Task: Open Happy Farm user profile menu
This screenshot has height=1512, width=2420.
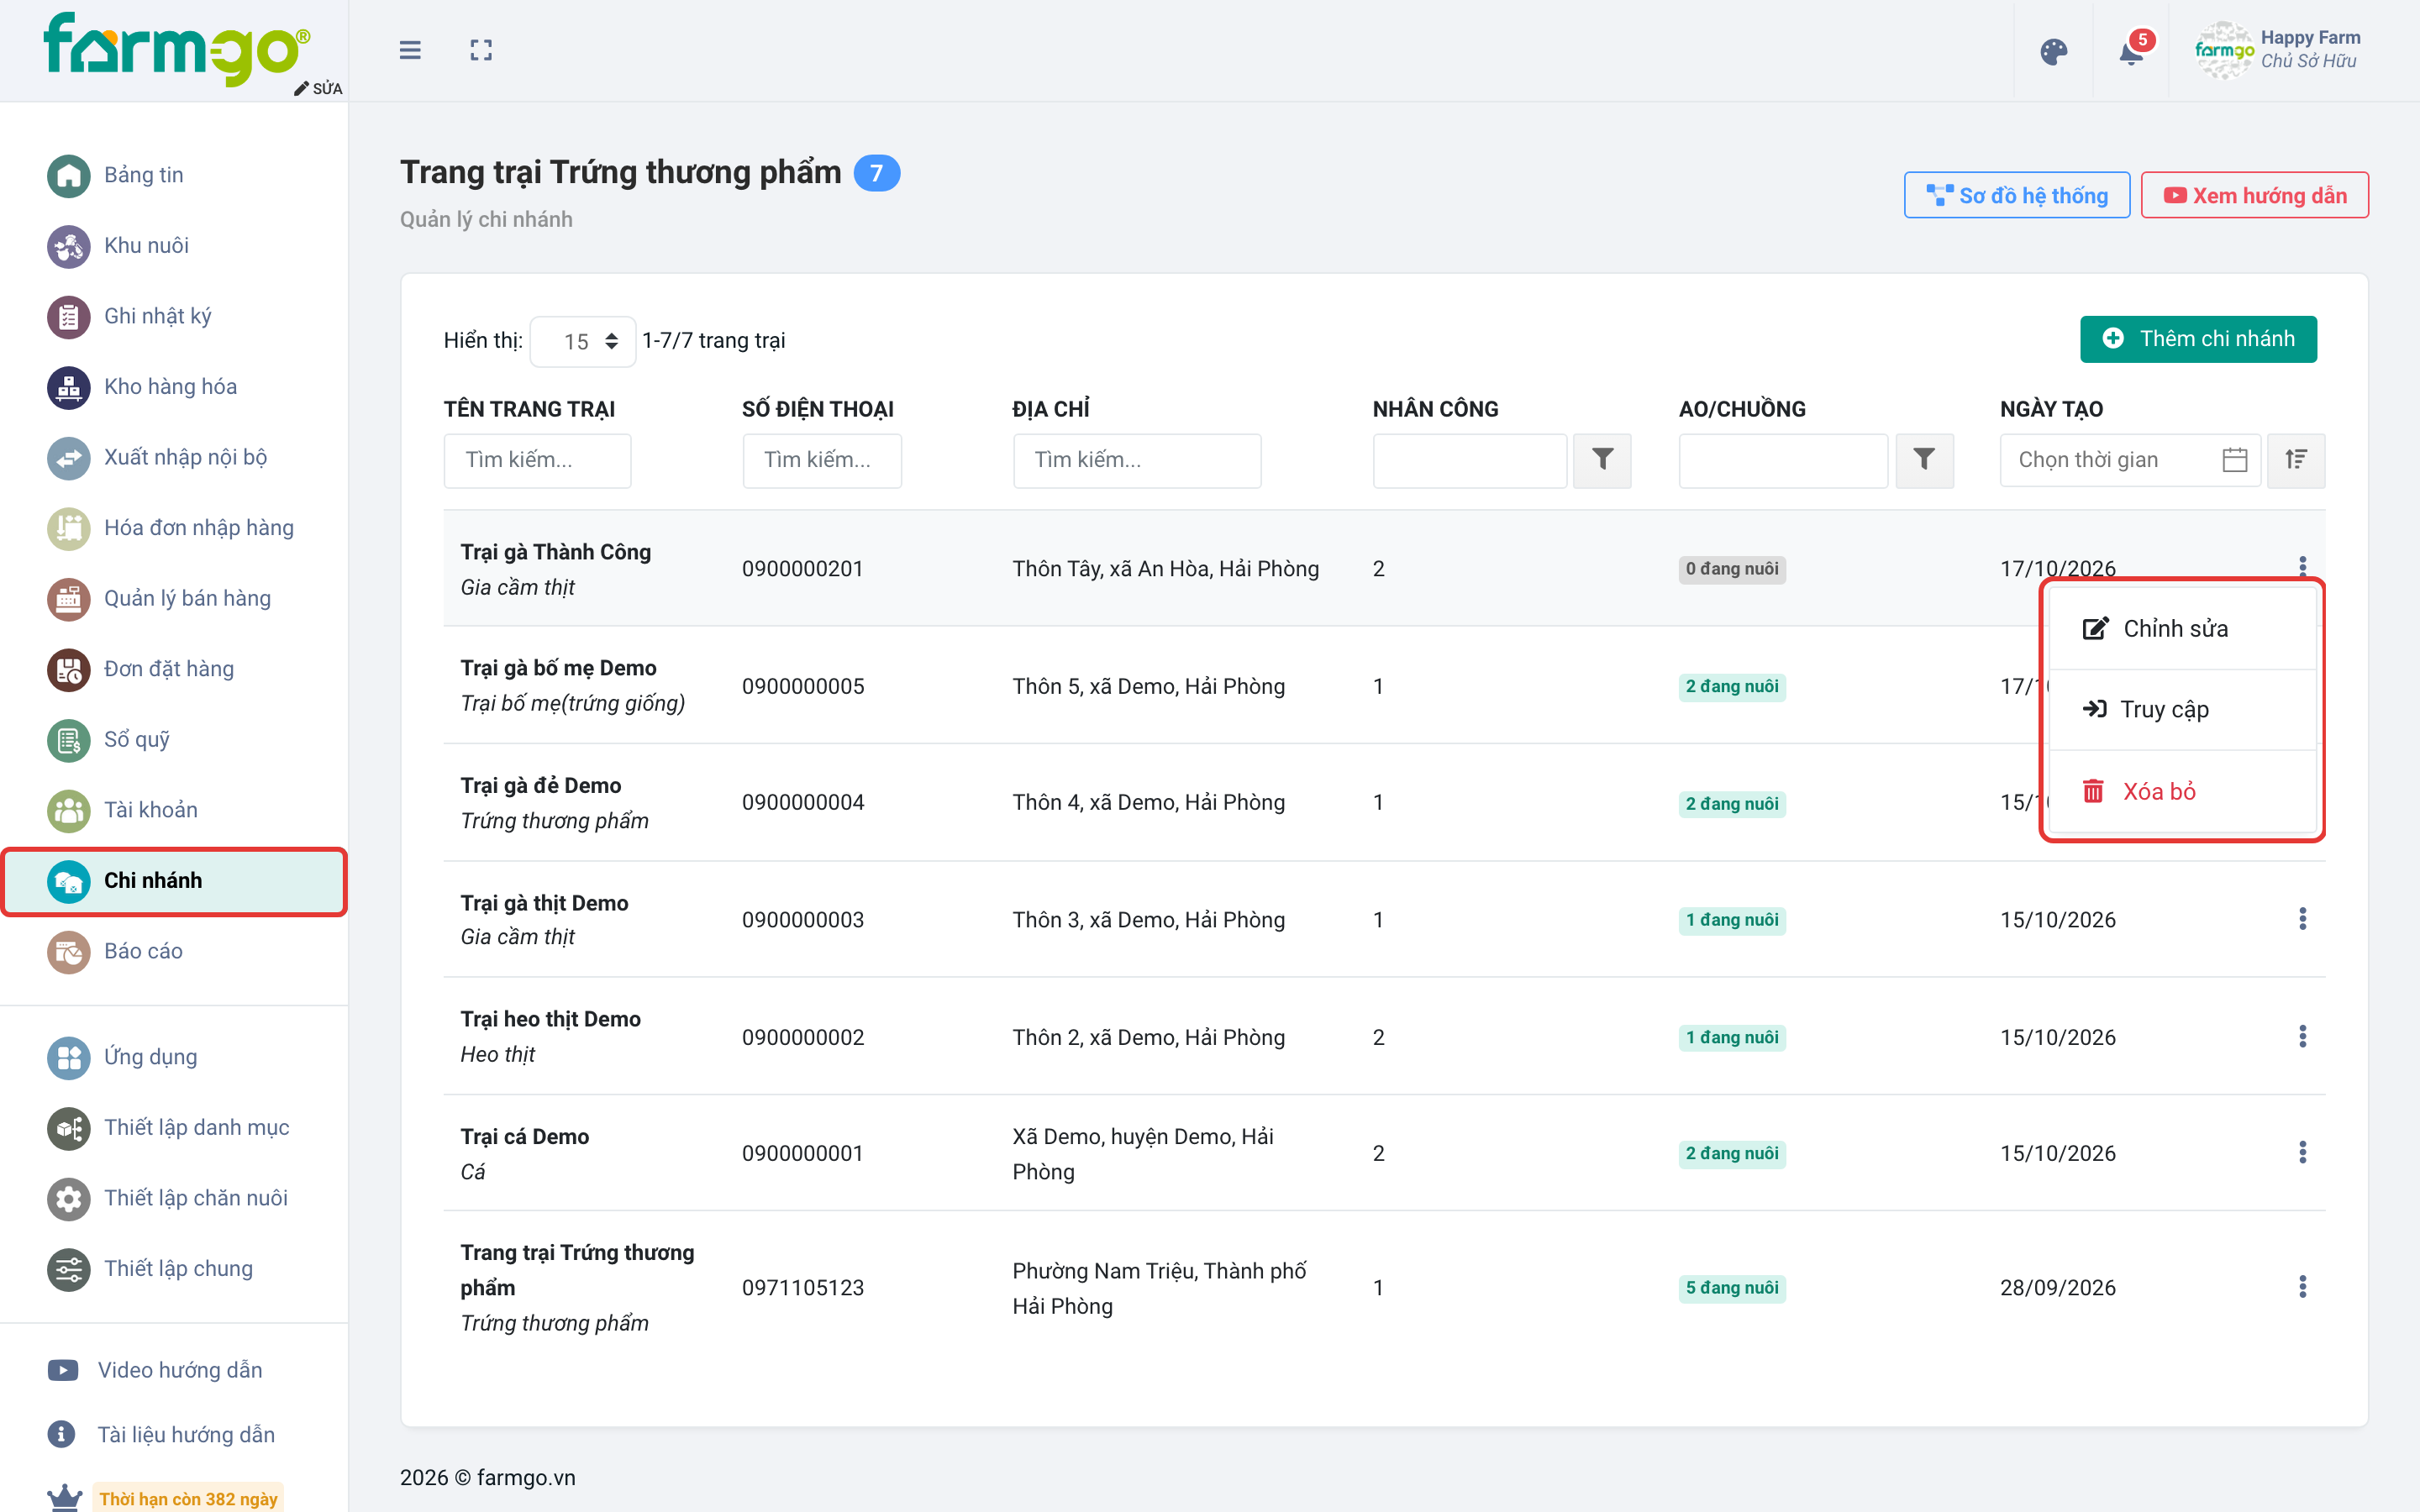Action: pos(2278,50)
